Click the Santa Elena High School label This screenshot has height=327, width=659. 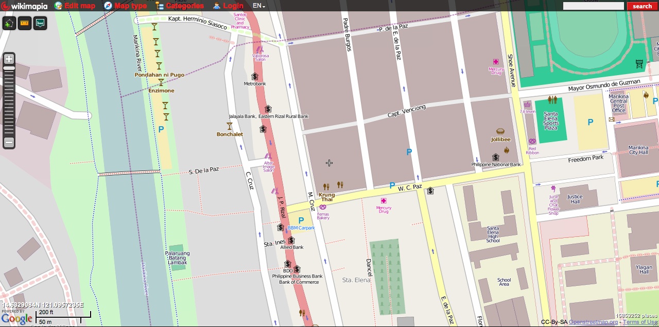493,234
